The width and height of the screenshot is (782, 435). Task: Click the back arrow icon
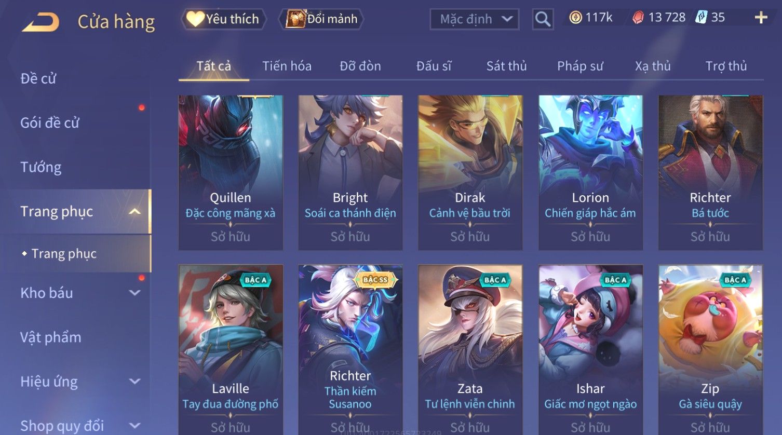[x=41, y=22]
